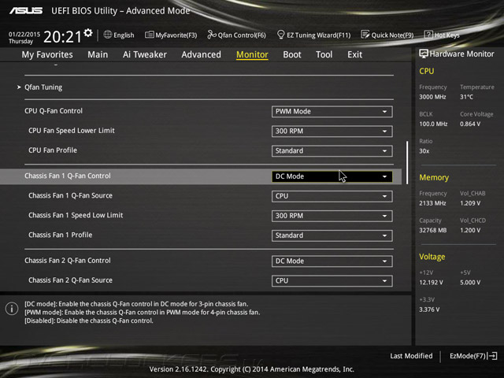The width and height of the screenshot is (504, 378).
Task: Open Chassis Fan 2 Q-Fan Control dropdown
Action: pos(332,261)
